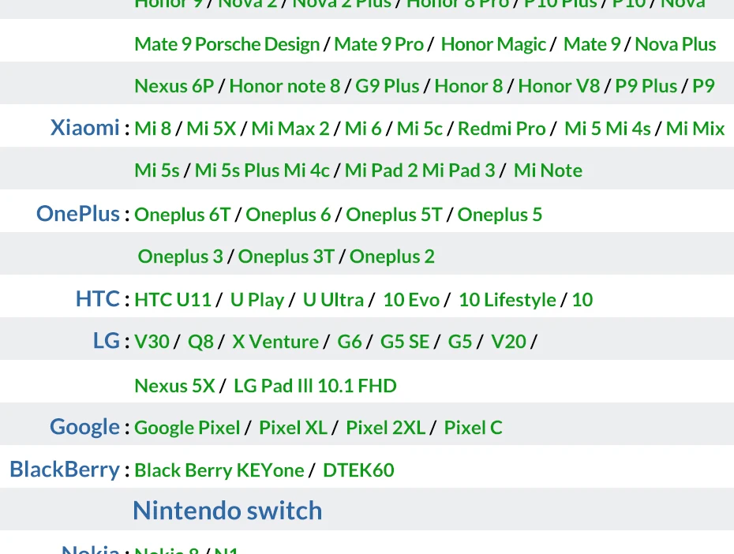The width and height of the screenshot is (734, 554).
Task: Select Redmi Pro model
Action: (501, 128)
